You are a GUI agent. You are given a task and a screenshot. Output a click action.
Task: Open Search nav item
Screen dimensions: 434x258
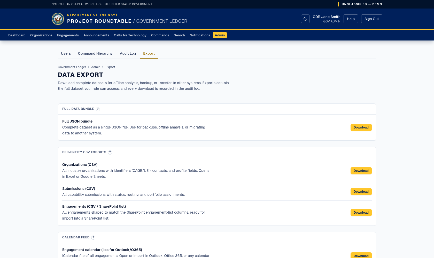[x=179, y=35]
